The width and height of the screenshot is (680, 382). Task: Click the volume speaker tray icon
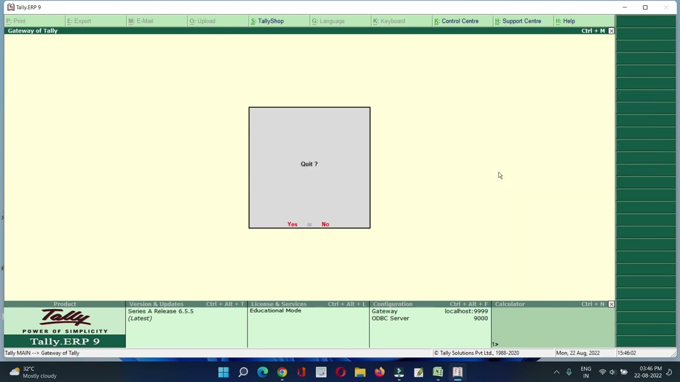(x=613, y=372)
